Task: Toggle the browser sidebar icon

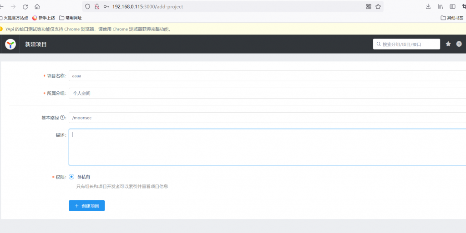Action: tap(452, 7)
